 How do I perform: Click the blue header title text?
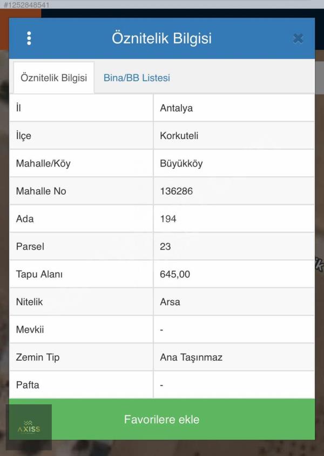[x=161, y=38]
